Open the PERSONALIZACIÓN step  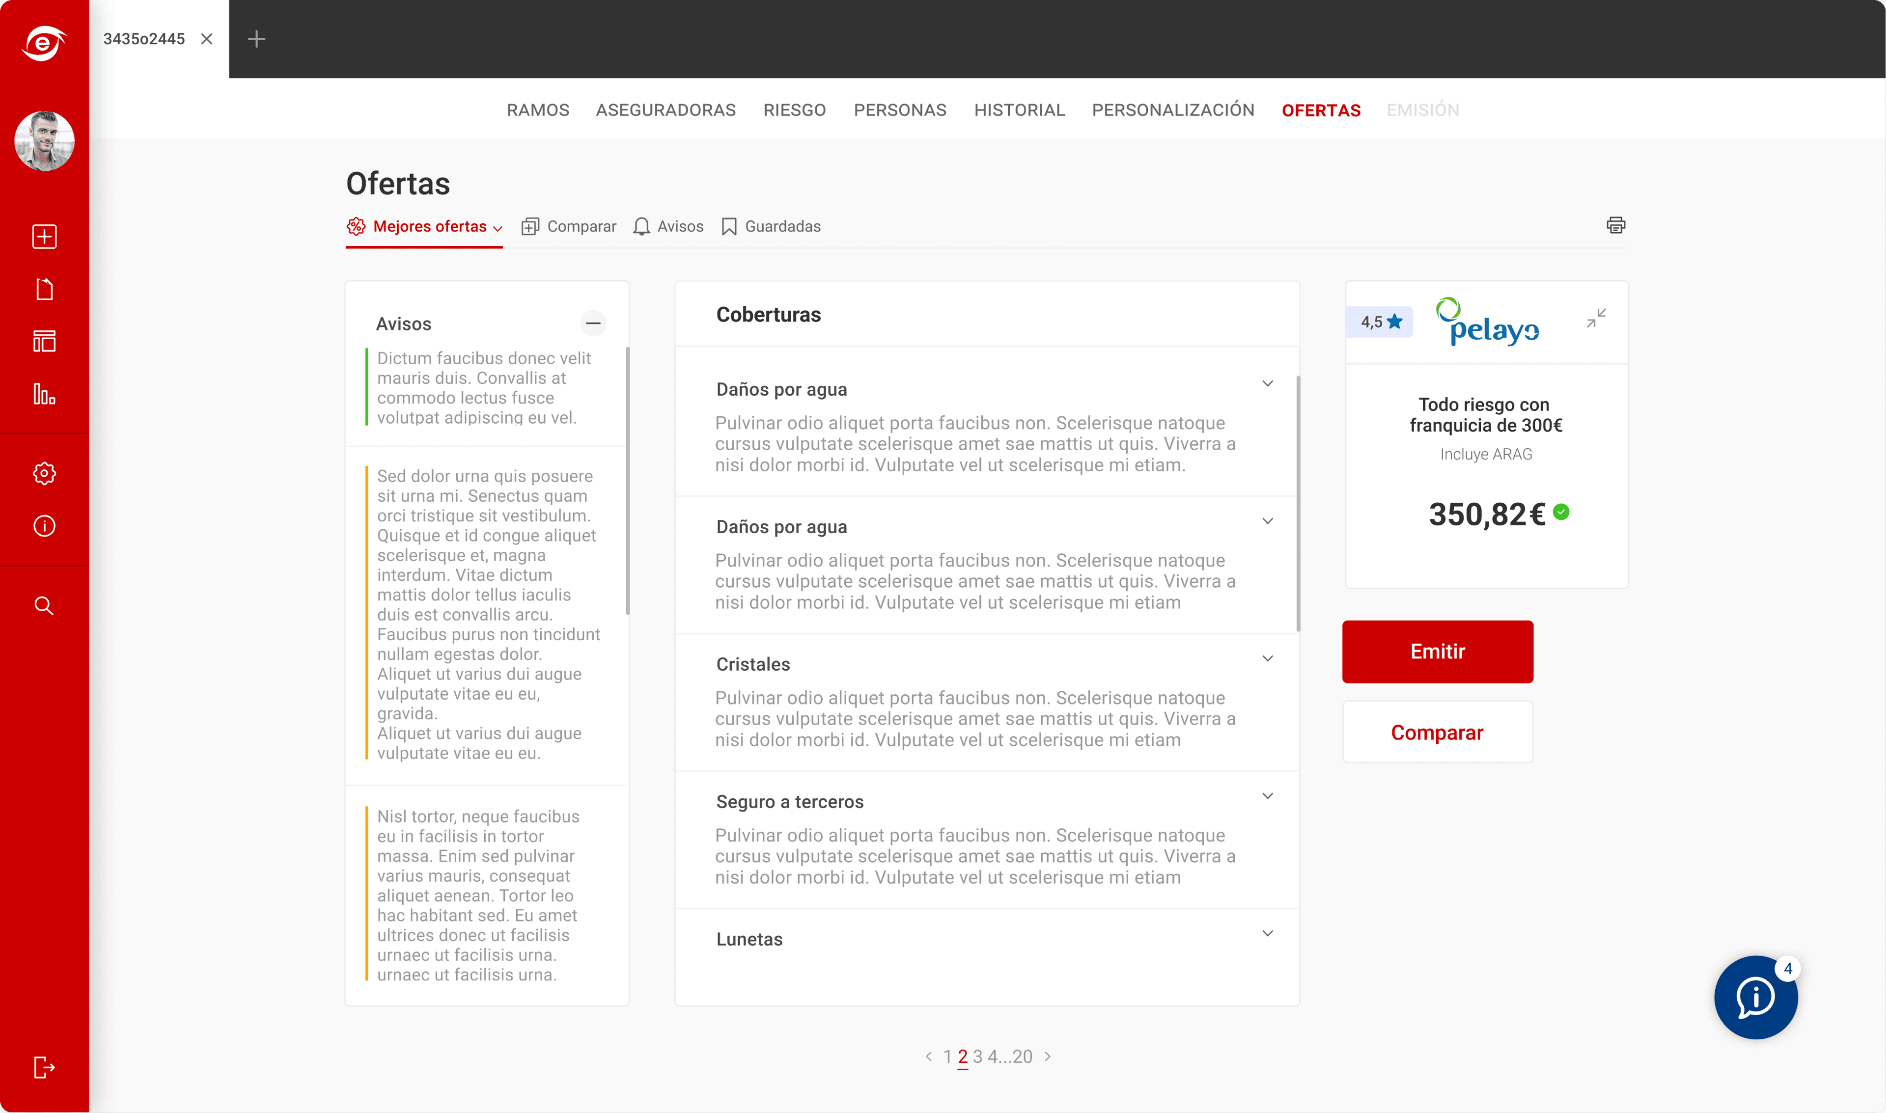(x=1173, y=110)
